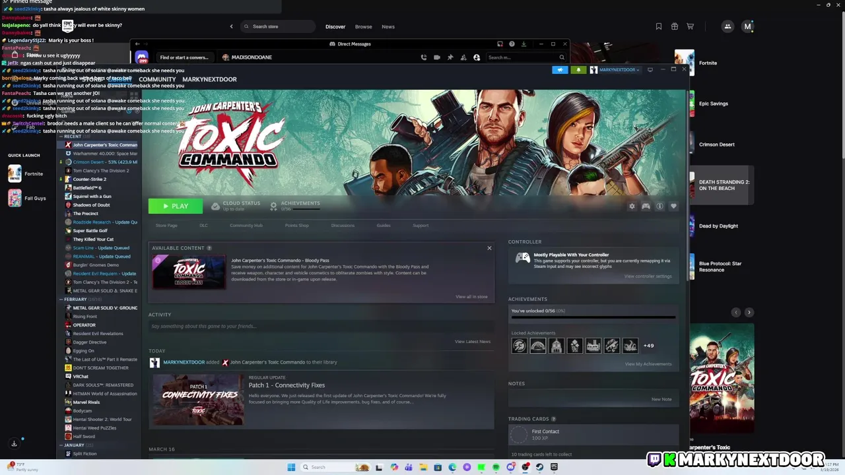This screenshot has width=845, height=475.
Task: Open controller layout icon for Toxic Commando
Action: pyautogui.click(x=646, y=206)
